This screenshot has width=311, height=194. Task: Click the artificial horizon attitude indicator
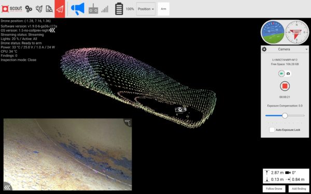coord(273,32)
